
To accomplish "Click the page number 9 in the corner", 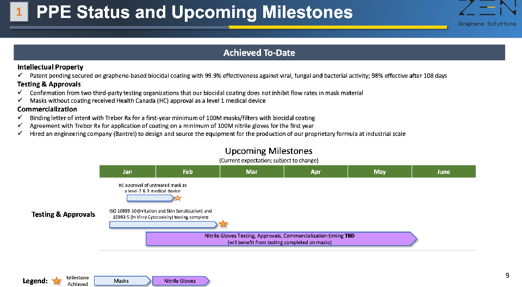I will click(x=507, y=276).
